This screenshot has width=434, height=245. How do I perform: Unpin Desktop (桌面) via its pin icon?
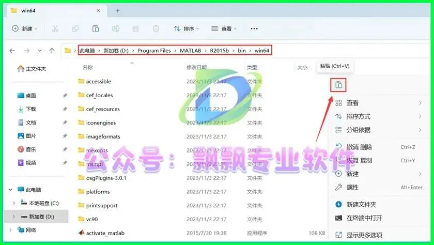tap(65, 96)
